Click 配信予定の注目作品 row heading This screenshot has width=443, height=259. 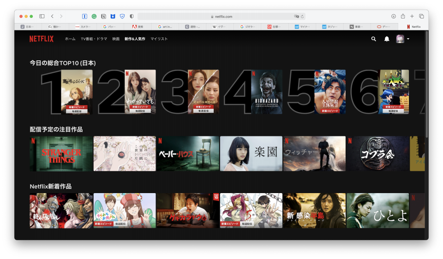56,129
